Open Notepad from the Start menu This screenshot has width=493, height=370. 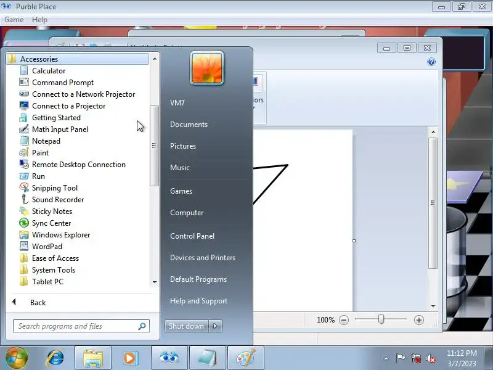click(46, 141)
